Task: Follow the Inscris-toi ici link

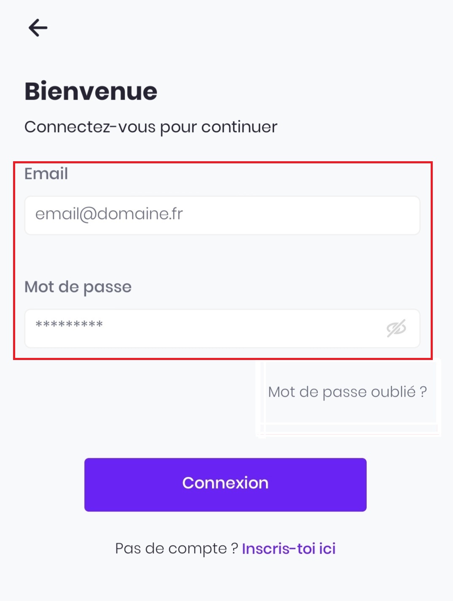Action: click(x=289, y=548)
